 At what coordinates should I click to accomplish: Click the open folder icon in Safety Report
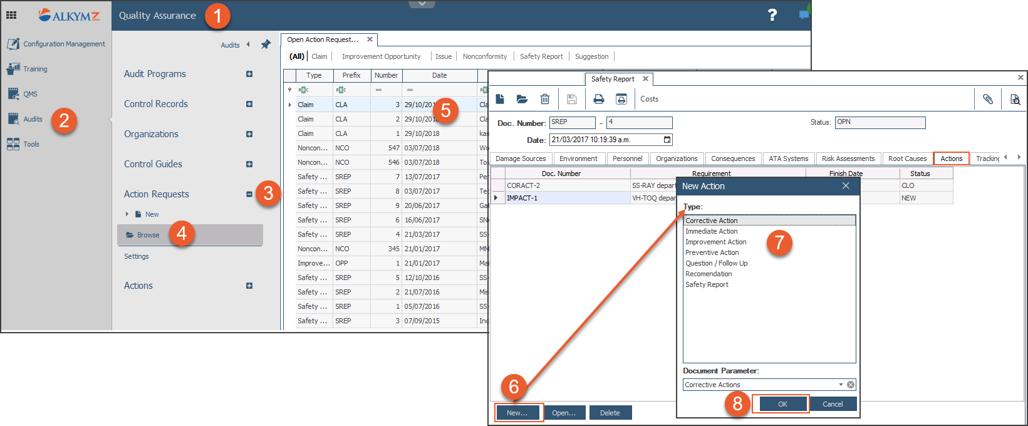[x=522, y=99]
